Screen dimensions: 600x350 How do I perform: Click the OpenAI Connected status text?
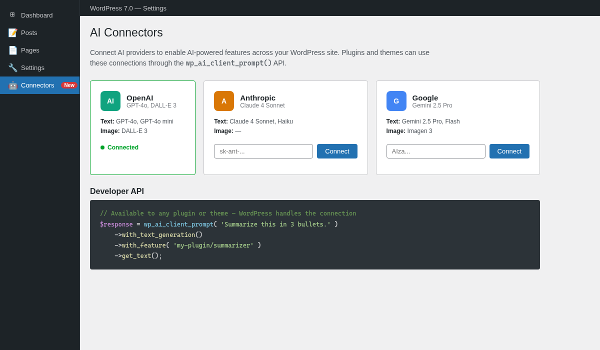click(x=123, y=147)
